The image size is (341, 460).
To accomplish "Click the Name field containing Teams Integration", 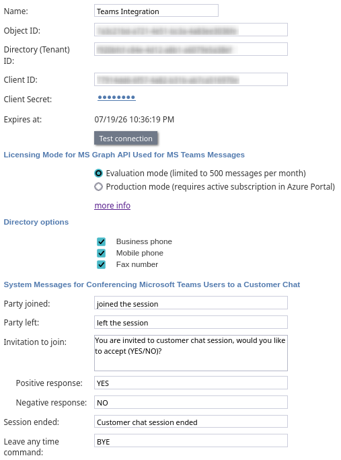I will (156, 11).
